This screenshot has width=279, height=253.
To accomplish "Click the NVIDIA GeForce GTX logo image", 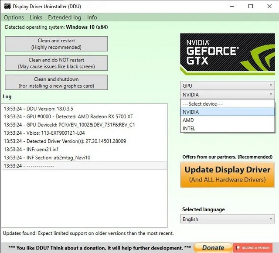I will click(228, 54).
